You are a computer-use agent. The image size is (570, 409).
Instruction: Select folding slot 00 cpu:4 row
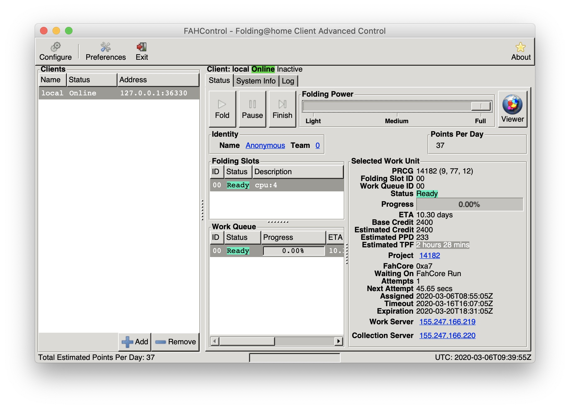277,185
